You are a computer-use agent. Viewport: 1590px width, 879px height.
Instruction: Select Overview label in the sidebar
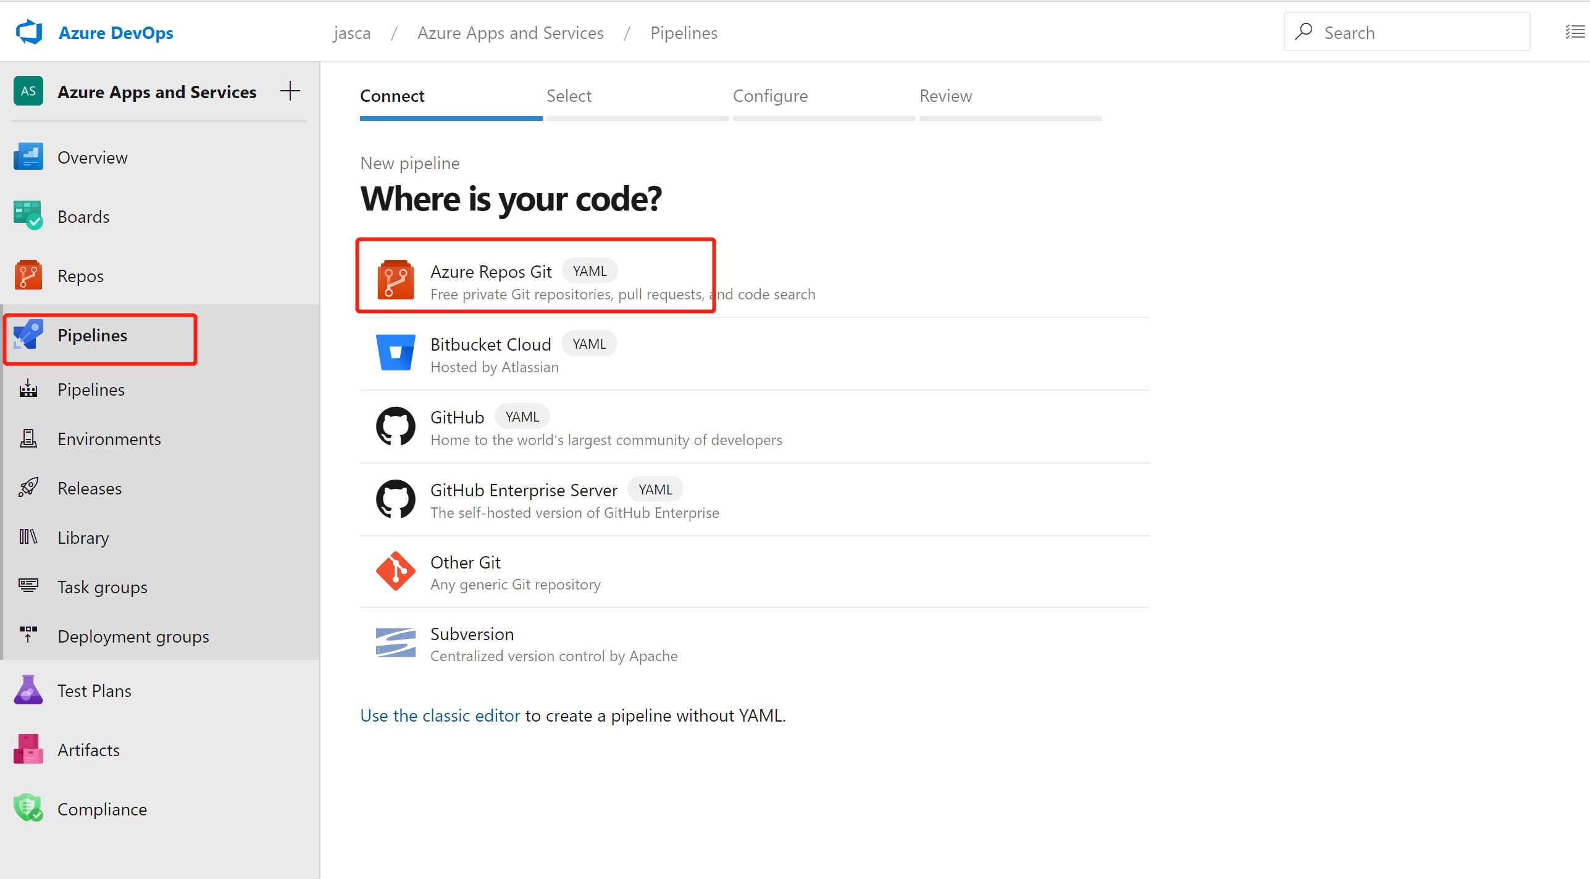93,157
